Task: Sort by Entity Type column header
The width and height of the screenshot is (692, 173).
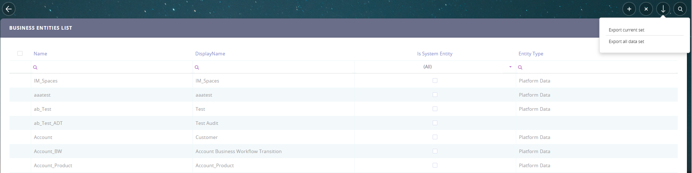Action: (531, 54)
